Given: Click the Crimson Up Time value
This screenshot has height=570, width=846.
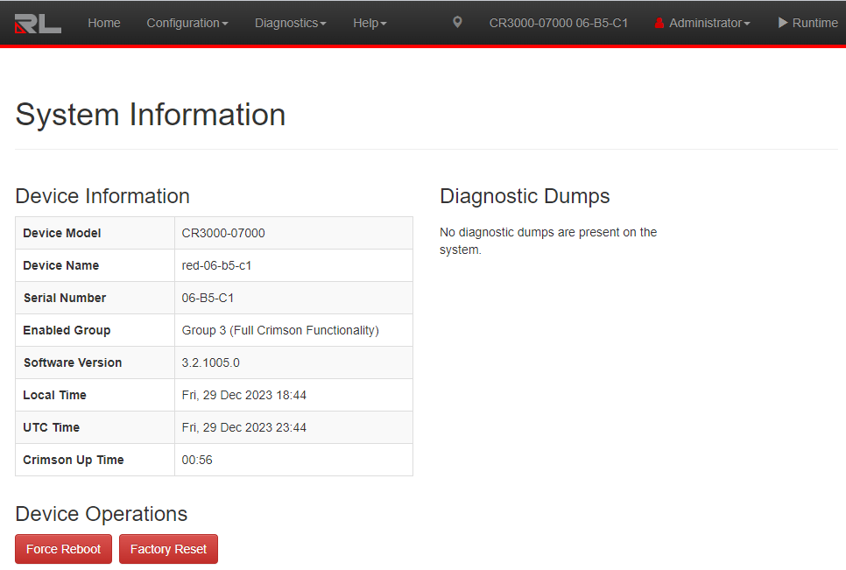Looking at the screenshot, I should coord(197,460).
